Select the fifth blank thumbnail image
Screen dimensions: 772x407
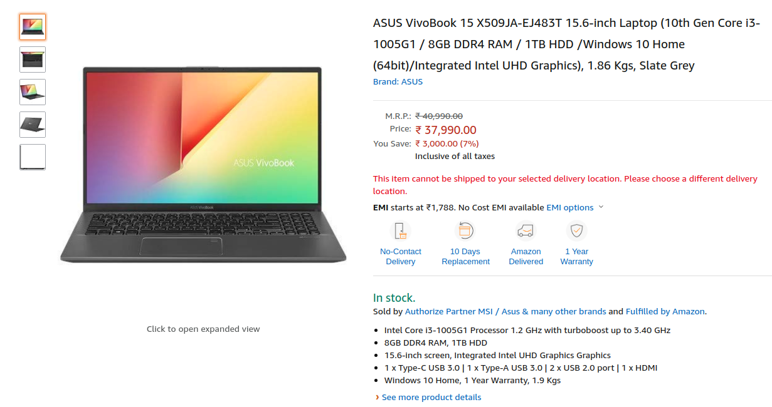click(33, 157)
